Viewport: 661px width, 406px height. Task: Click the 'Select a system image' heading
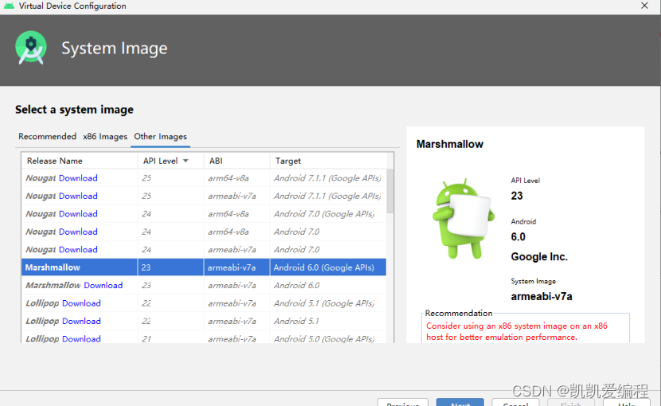pyautogui.click(x=74, y=110)
